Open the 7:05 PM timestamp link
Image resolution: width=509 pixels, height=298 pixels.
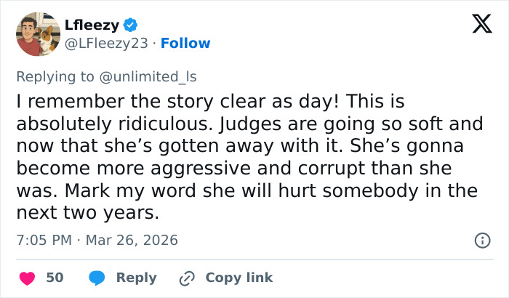tap(41, 240)
